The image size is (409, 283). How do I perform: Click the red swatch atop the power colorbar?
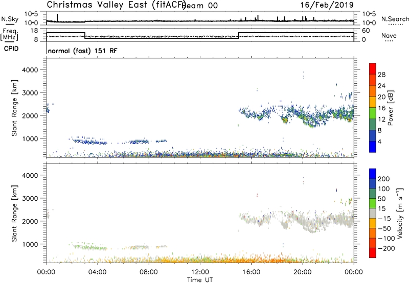click(373, 68)
